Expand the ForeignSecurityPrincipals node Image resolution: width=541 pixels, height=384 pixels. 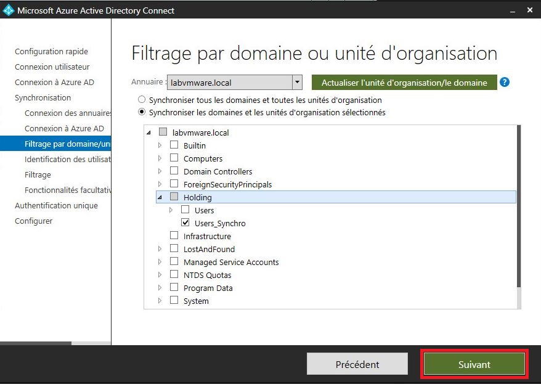point(160,184)
